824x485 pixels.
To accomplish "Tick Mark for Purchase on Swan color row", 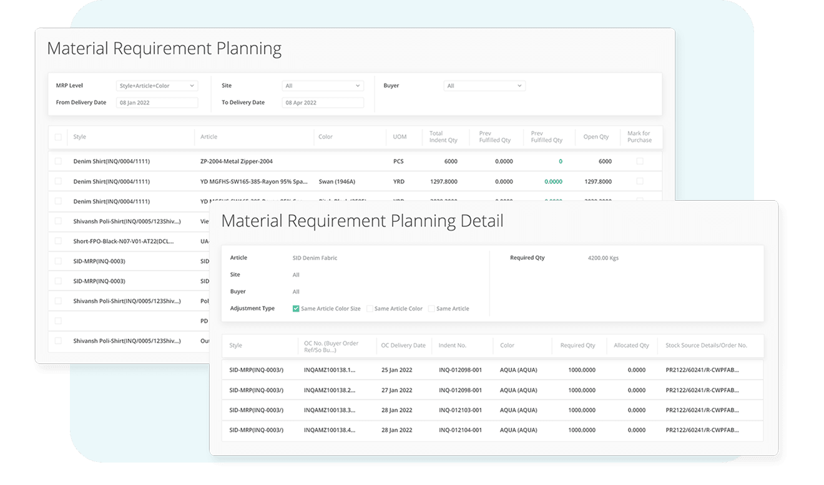I will tap(639, 181).
